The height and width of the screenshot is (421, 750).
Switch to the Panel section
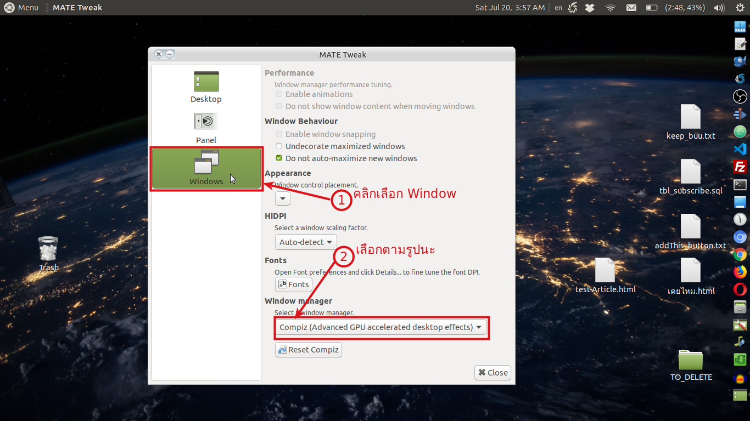click(x=206, y=129)
